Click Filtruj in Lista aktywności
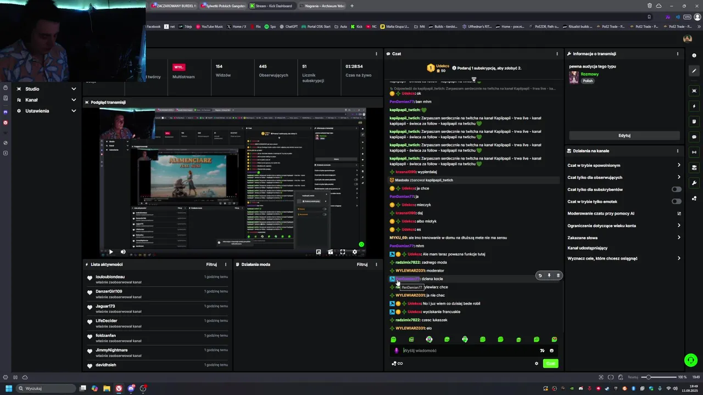Screen dimensions: 703x395 tap(211, 264)
